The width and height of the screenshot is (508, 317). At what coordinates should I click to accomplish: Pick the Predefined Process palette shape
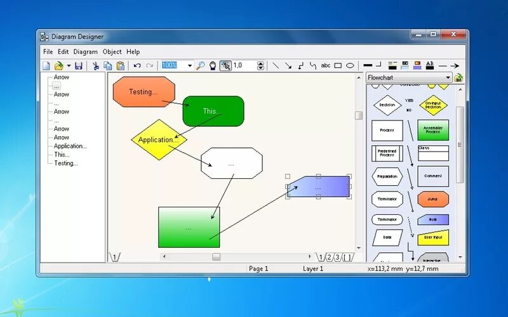(x=387, y=153)
